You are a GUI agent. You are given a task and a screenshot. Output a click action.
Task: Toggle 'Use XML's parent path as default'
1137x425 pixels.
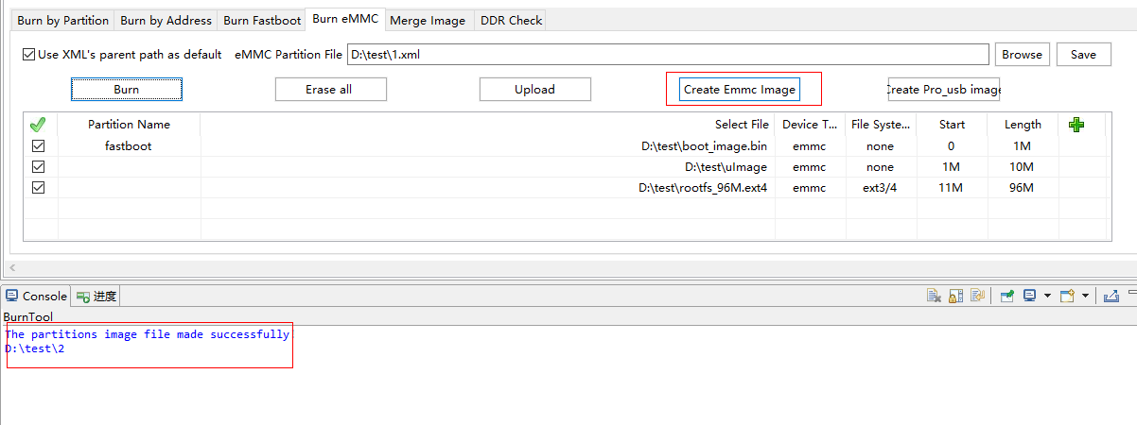pyautogui.click(x=29, y=55)
